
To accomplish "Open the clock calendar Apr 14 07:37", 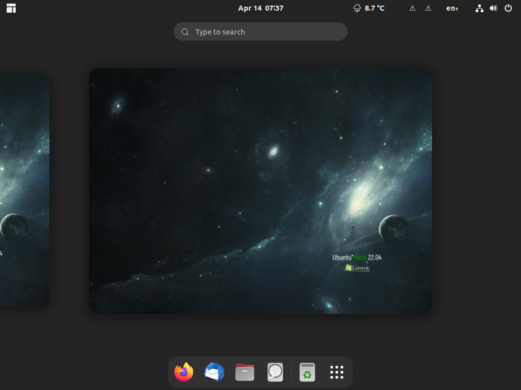I will (x=260, y=8).
